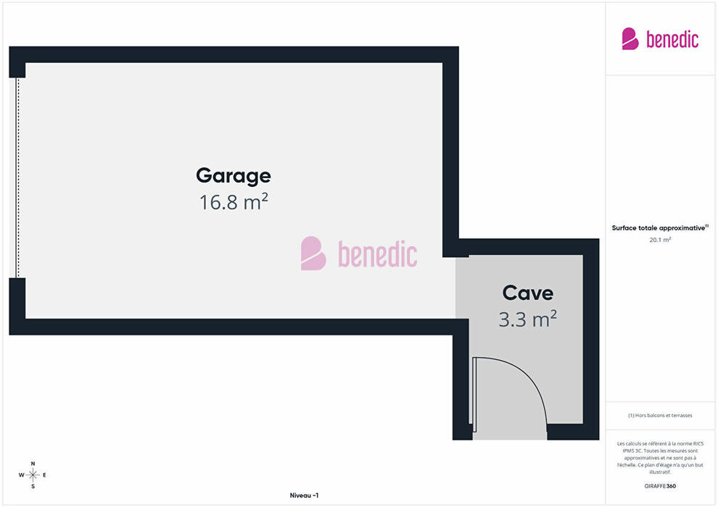Click the Niveau -1 floor label
This screenshot has width=718, height=507.
click(x=303, y=495)
